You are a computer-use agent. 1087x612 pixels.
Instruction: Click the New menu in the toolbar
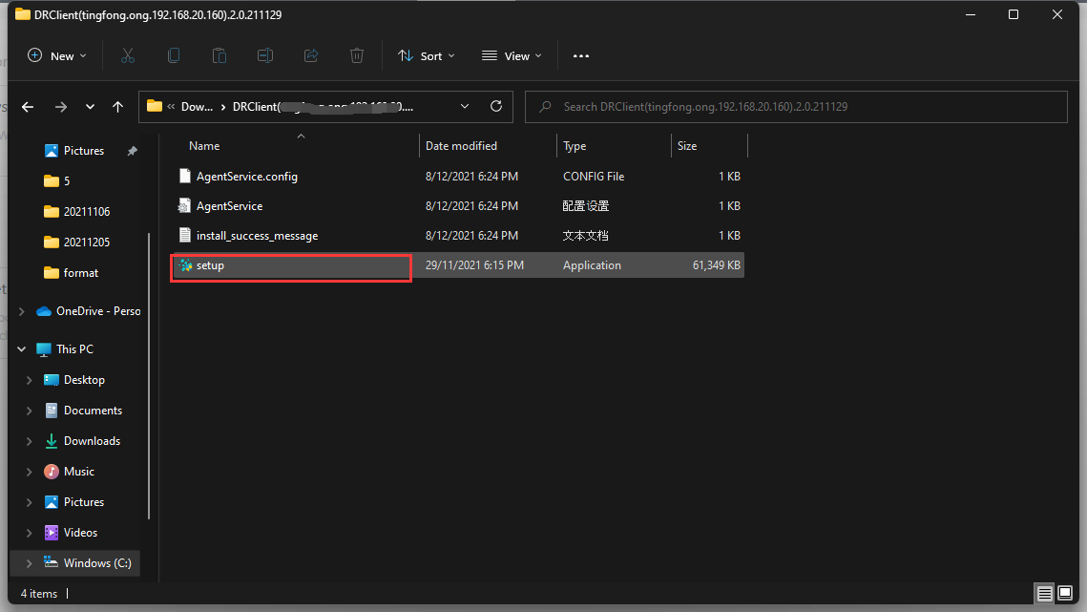56,55
